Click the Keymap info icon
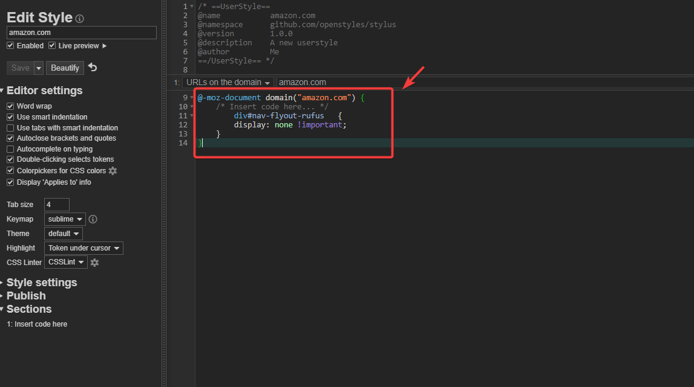 point(93,219)
